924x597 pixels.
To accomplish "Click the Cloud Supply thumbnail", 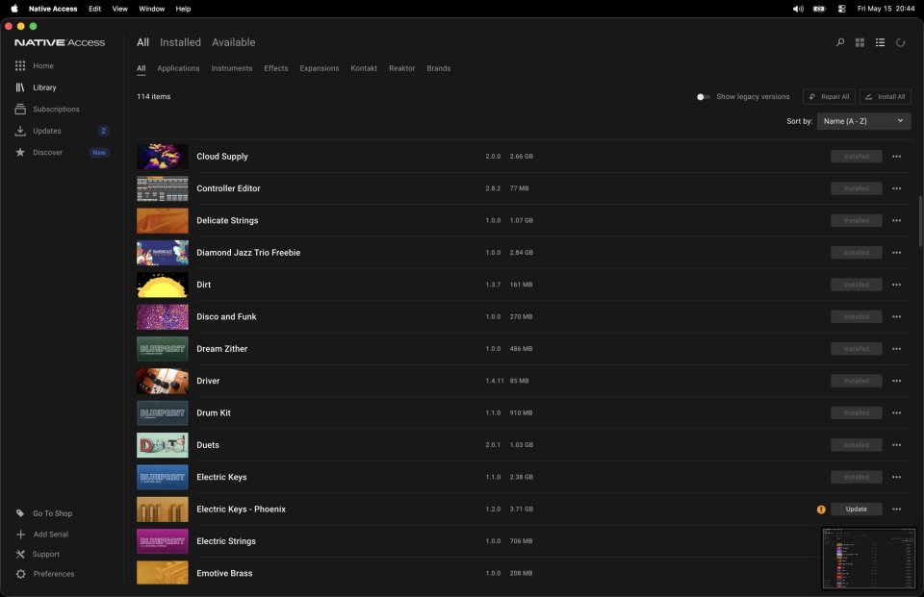I will (163, 157).
